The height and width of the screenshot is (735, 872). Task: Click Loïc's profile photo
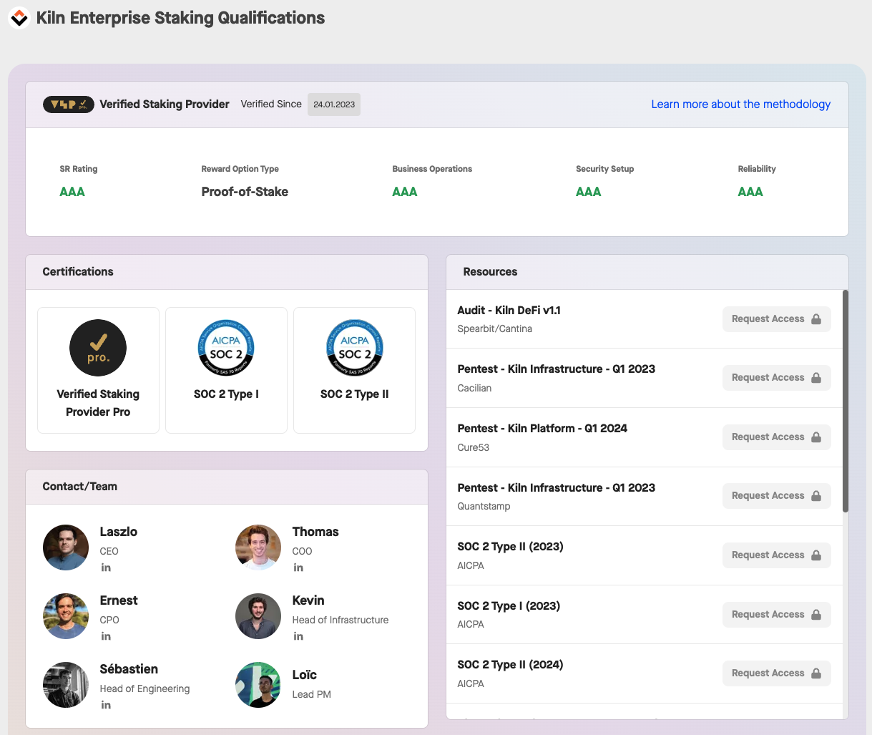coord(258,685)
